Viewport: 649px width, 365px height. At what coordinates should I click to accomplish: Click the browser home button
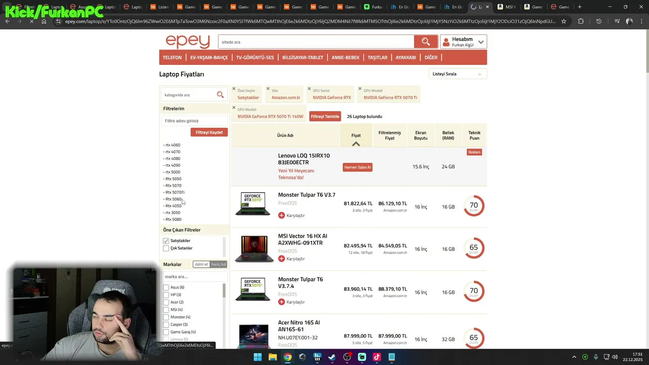(x=44, y=21)
